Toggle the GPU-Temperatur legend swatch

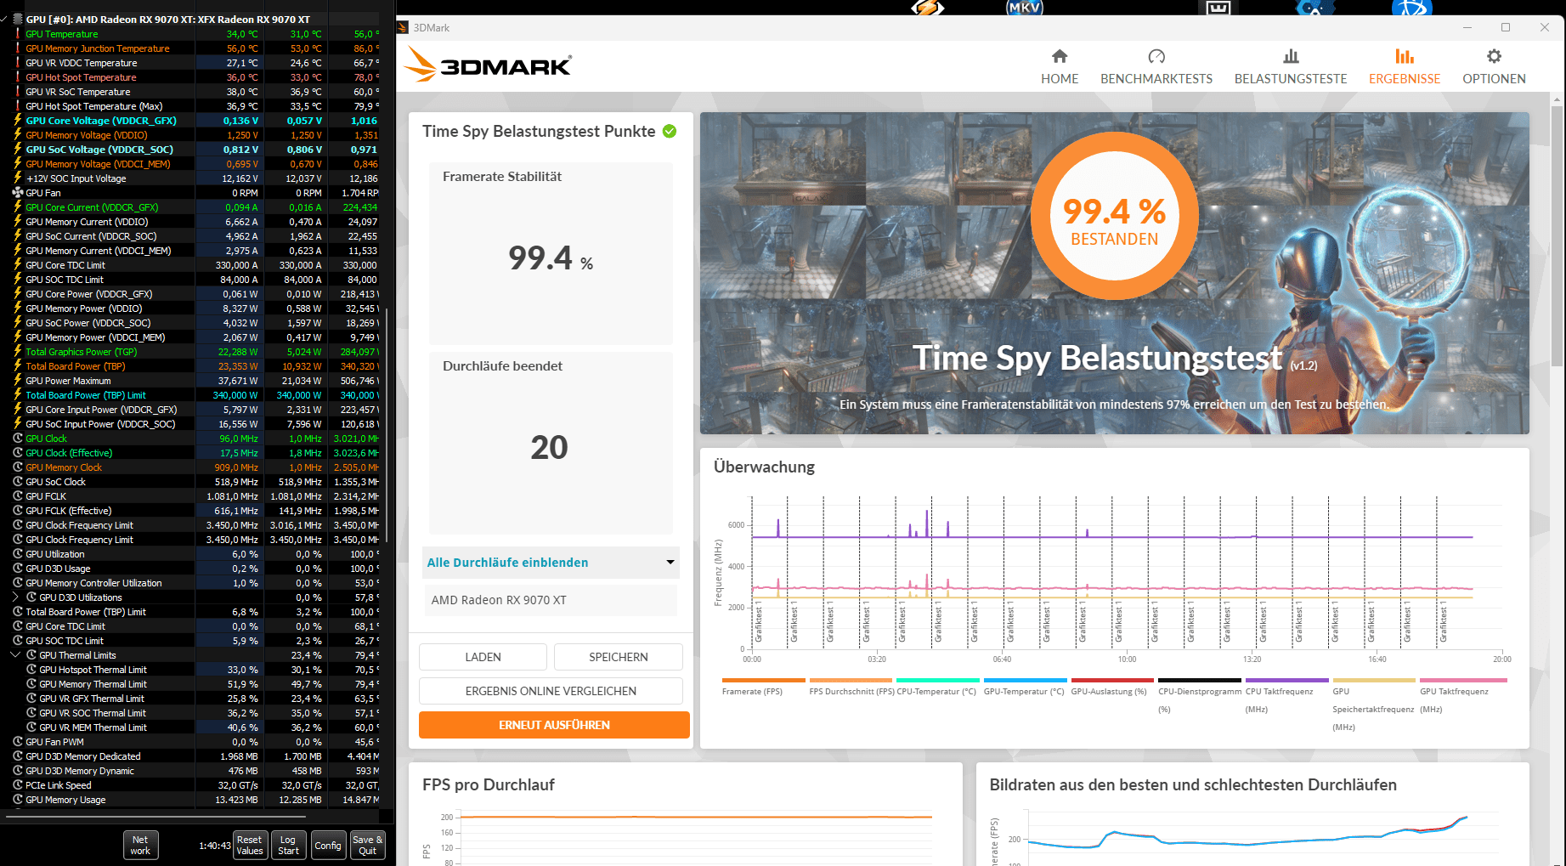click(1025, 681)
